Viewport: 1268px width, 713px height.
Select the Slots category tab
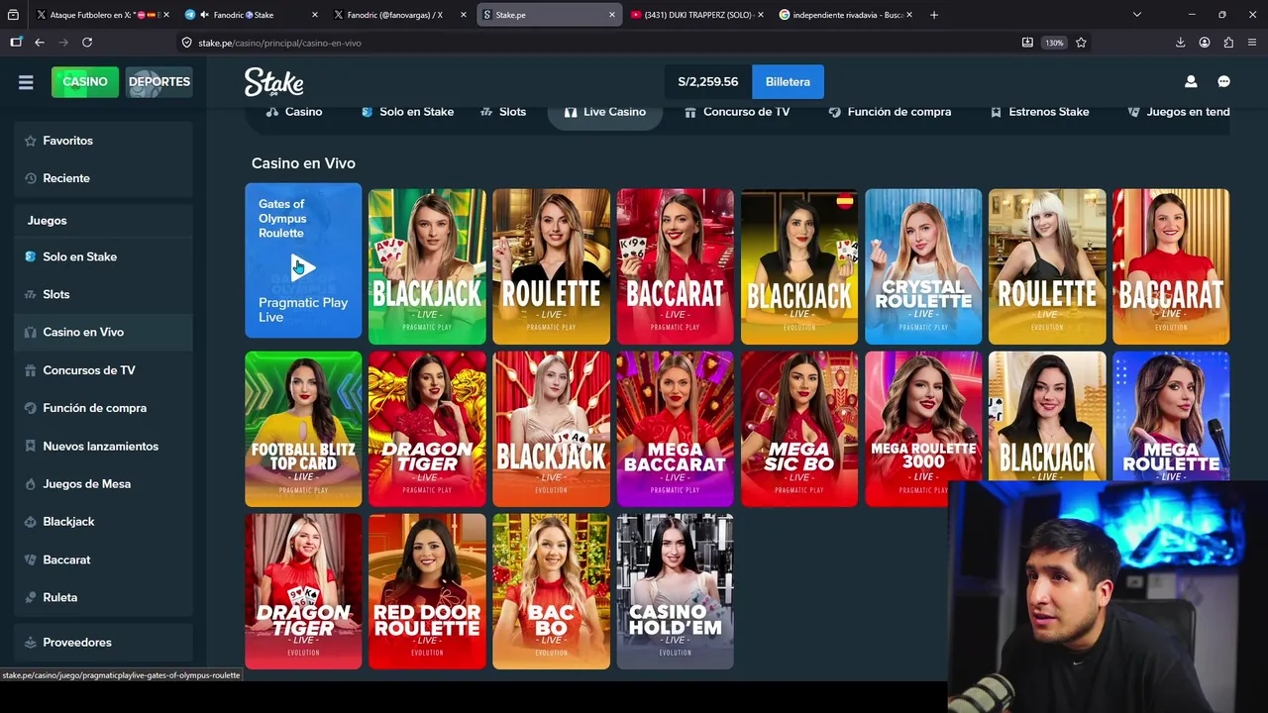pyautogui.click(x=503, y=112)
